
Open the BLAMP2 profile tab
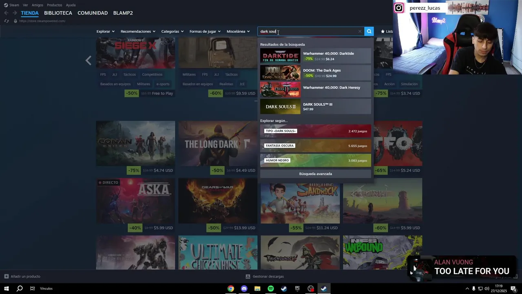pyautogui.click(x=123, y=13)
